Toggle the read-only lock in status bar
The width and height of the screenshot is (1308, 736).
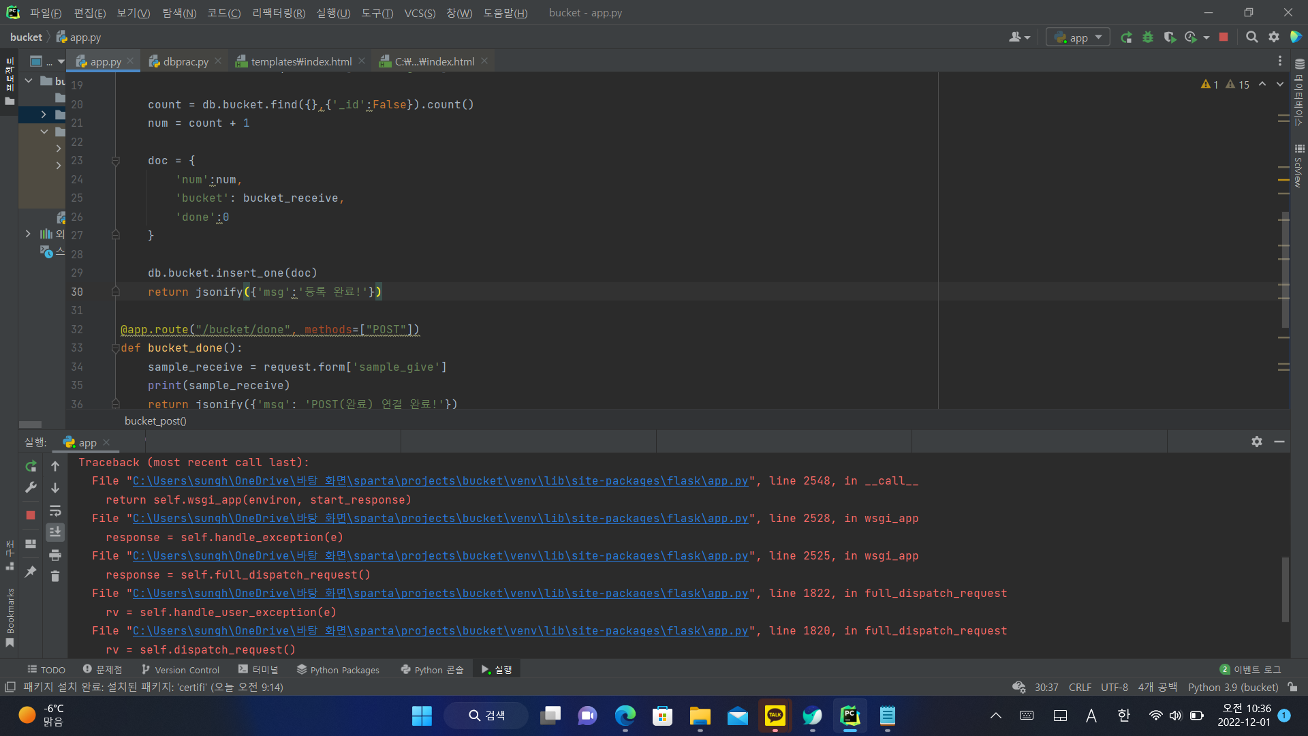coord(1293,687)
